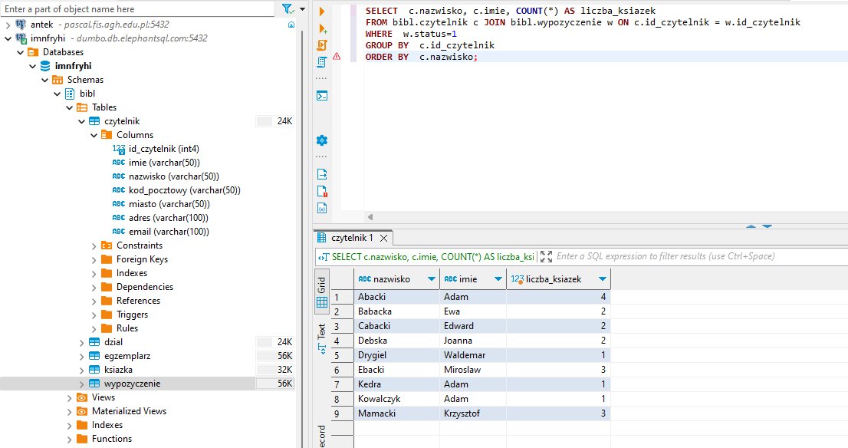Click the Abacki cell
848x448 pixels.
(396, 297)
